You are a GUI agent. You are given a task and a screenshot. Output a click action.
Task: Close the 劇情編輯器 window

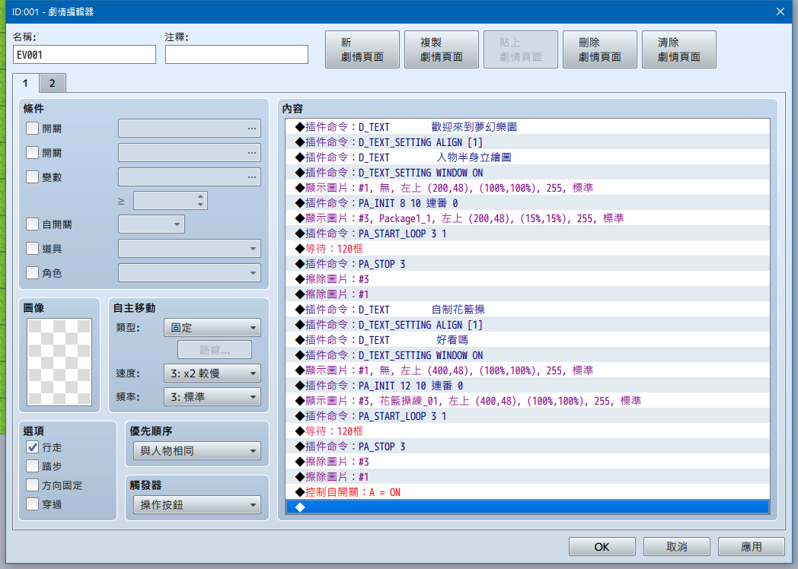[780, 11]
